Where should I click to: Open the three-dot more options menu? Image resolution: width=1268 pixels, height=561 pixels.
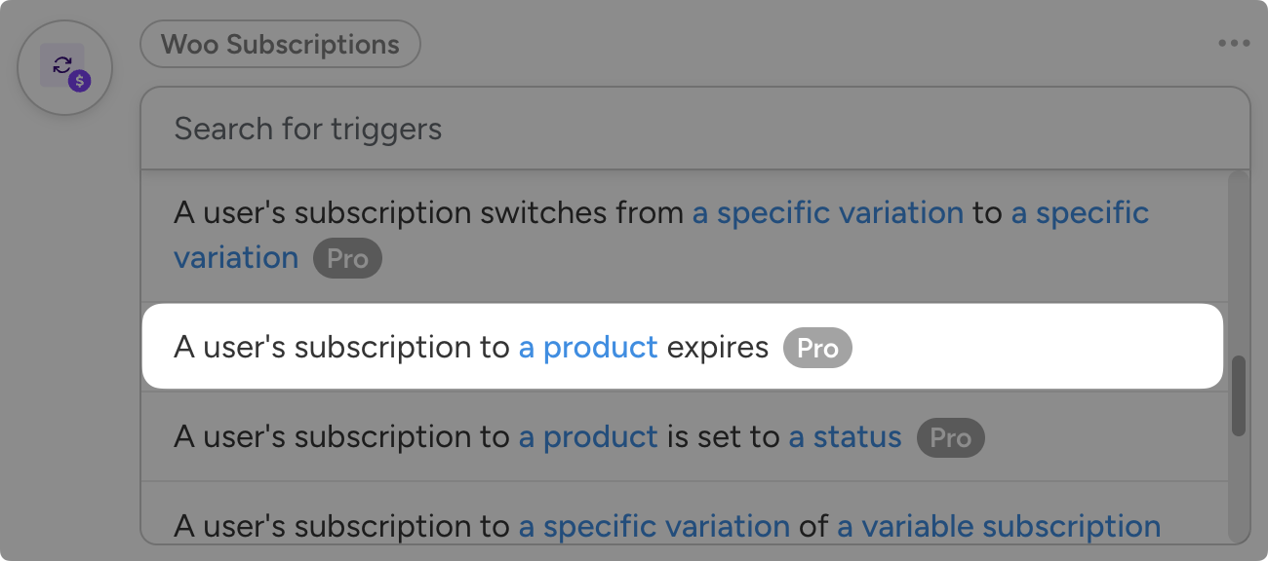(1233, 44)
